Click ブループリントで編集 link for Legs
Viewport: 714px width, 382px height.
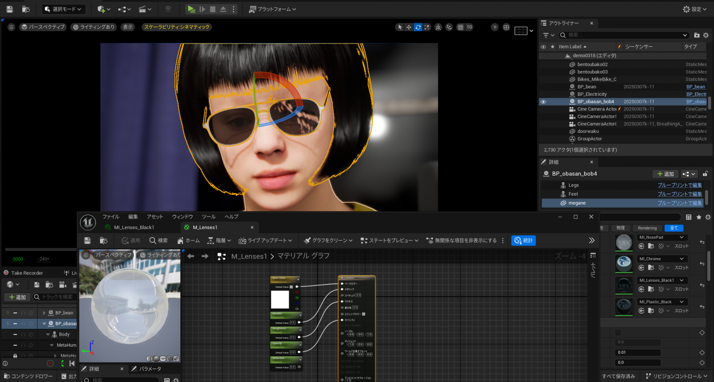coord(679,185)
